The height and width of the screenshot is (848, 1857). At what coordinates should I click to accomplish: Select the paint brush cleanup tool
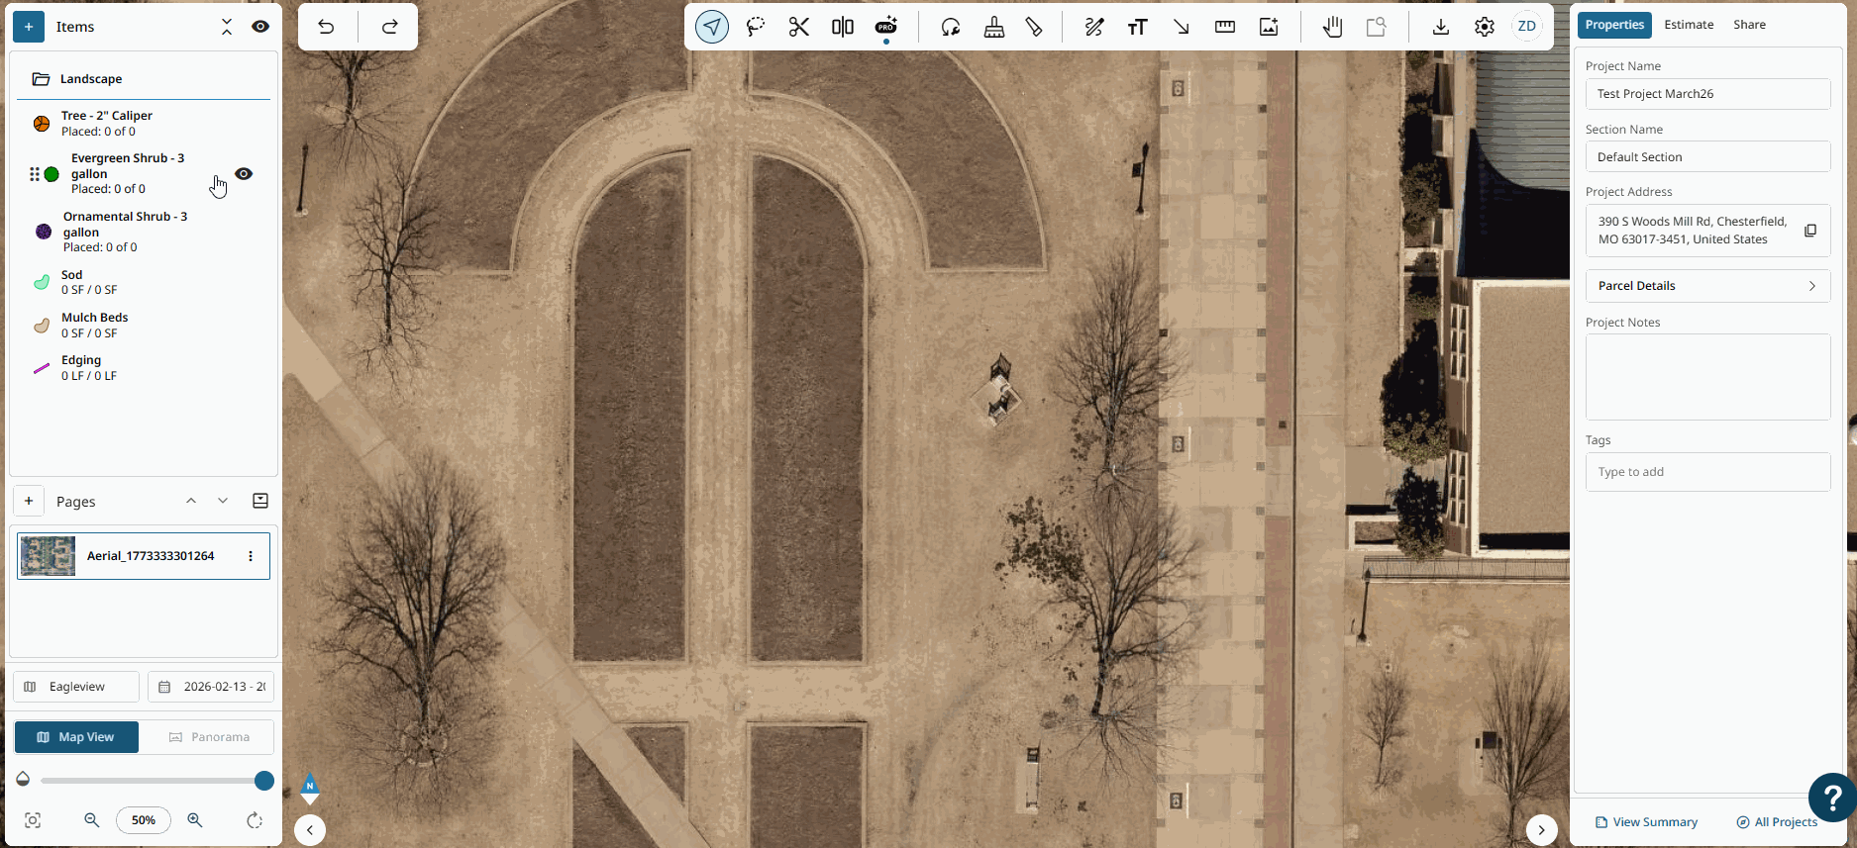click(x=994, y=27)
